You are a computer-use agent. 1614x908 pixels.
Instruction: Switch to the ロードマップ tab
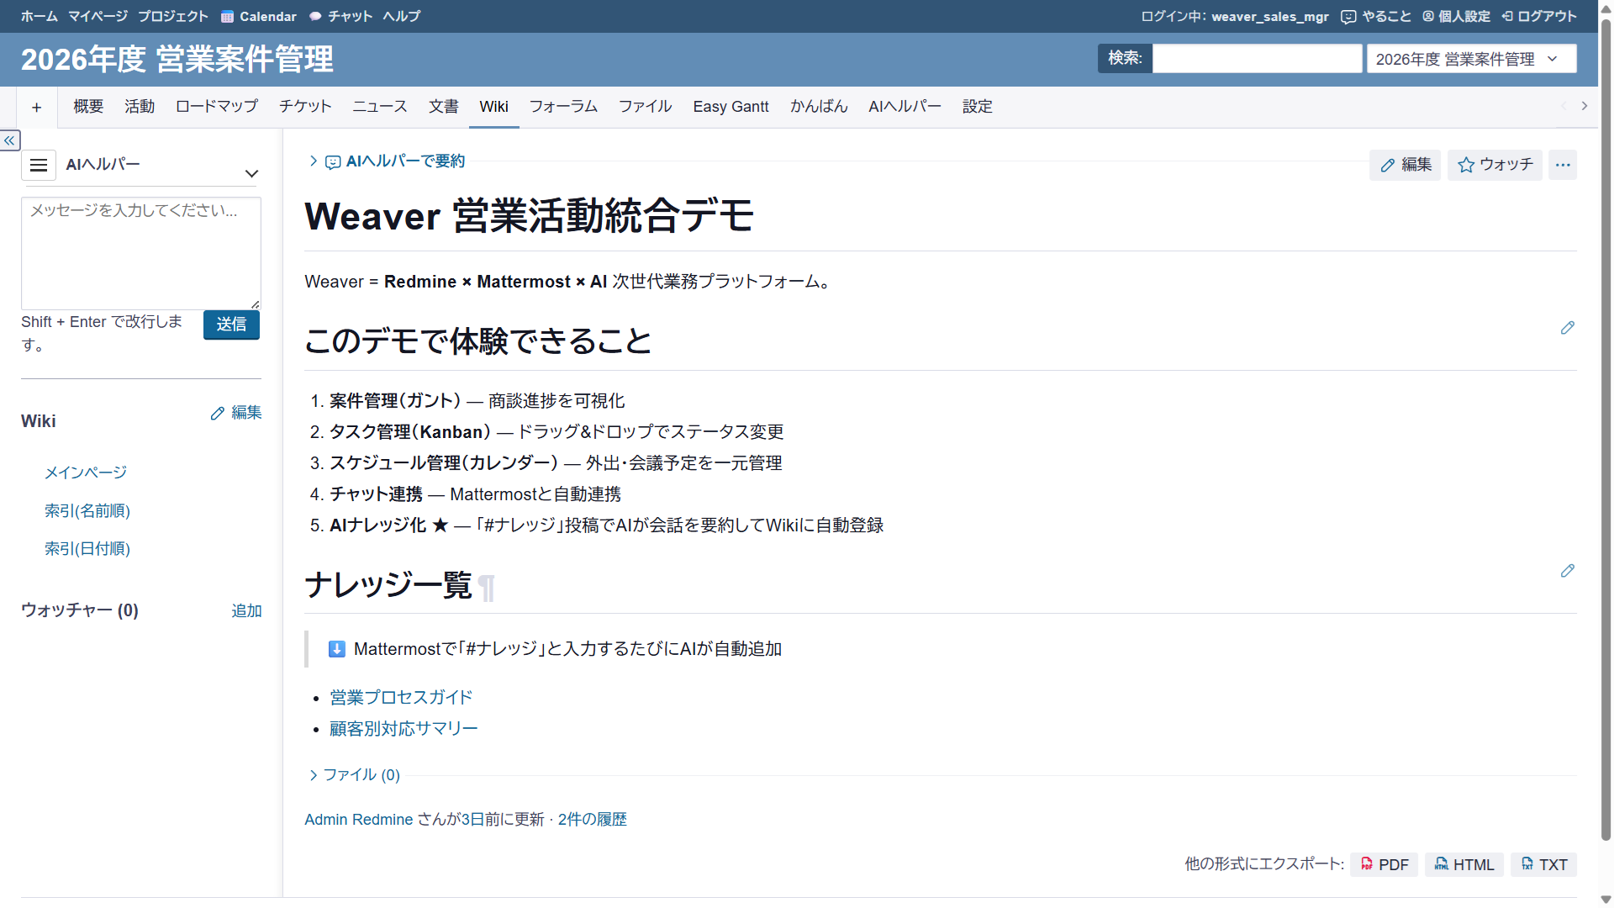click(217, 107)
